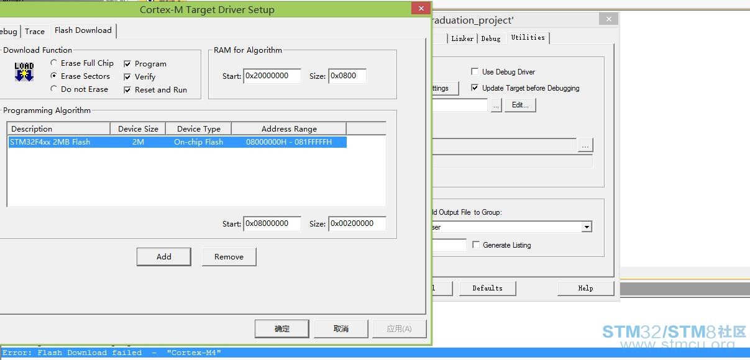Toggle the Program checkbox

click(127, 64)
